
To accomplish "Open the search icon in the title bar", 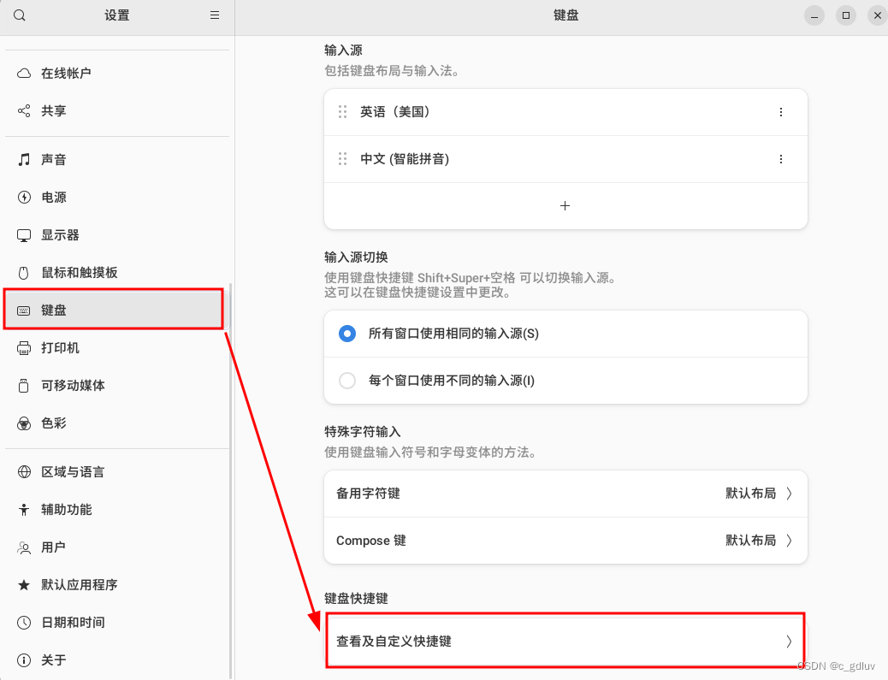I will pos(19,15).
